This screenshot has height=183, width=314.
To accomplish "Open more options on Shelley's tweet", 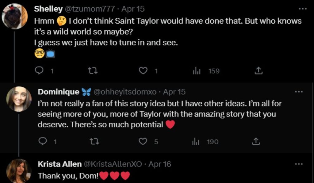I will point(302,9).
